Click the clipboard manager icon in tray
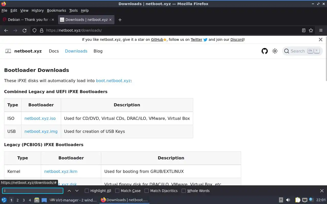This screenshot has width=327, height=204. [298, 200]
